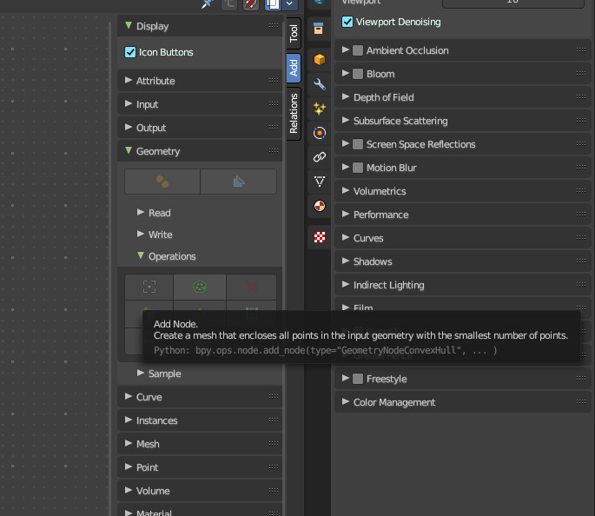Expand the Motion Blur panel arrow
Image resolution: width=595 pixels, height=516 pixels.
346,168
